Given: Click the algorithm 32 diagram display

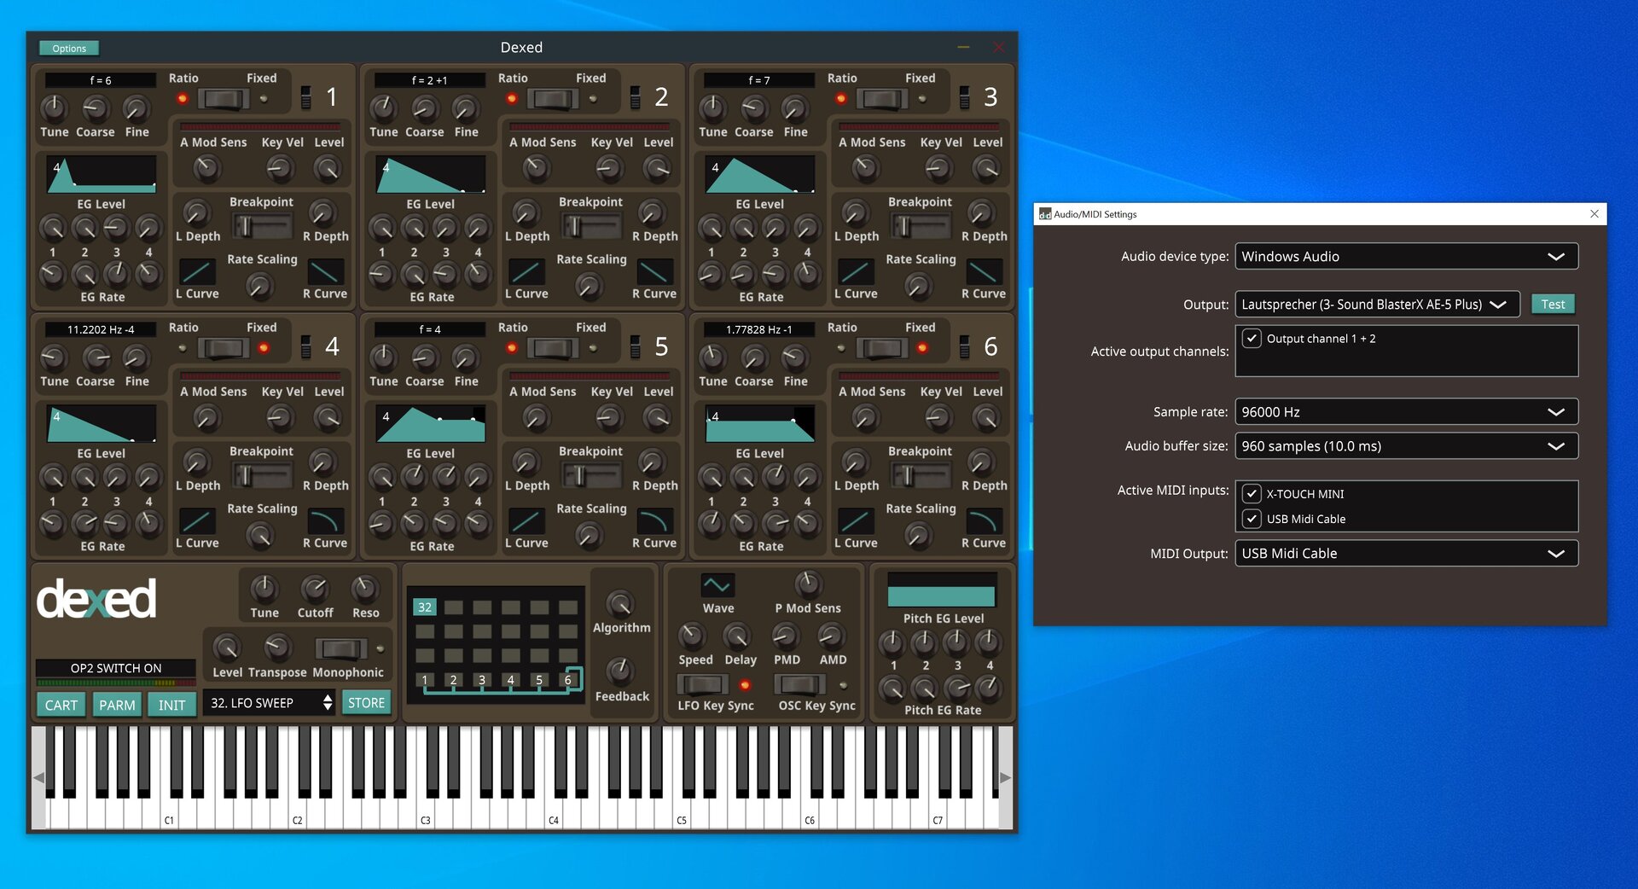Looking at the screenshot, I should (x=496, y=645).
